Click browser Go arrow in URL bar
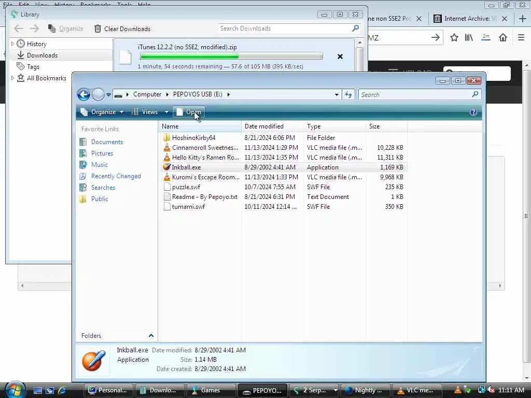Image resolution: width=531 pixels, height=398 pixels. 436,37
